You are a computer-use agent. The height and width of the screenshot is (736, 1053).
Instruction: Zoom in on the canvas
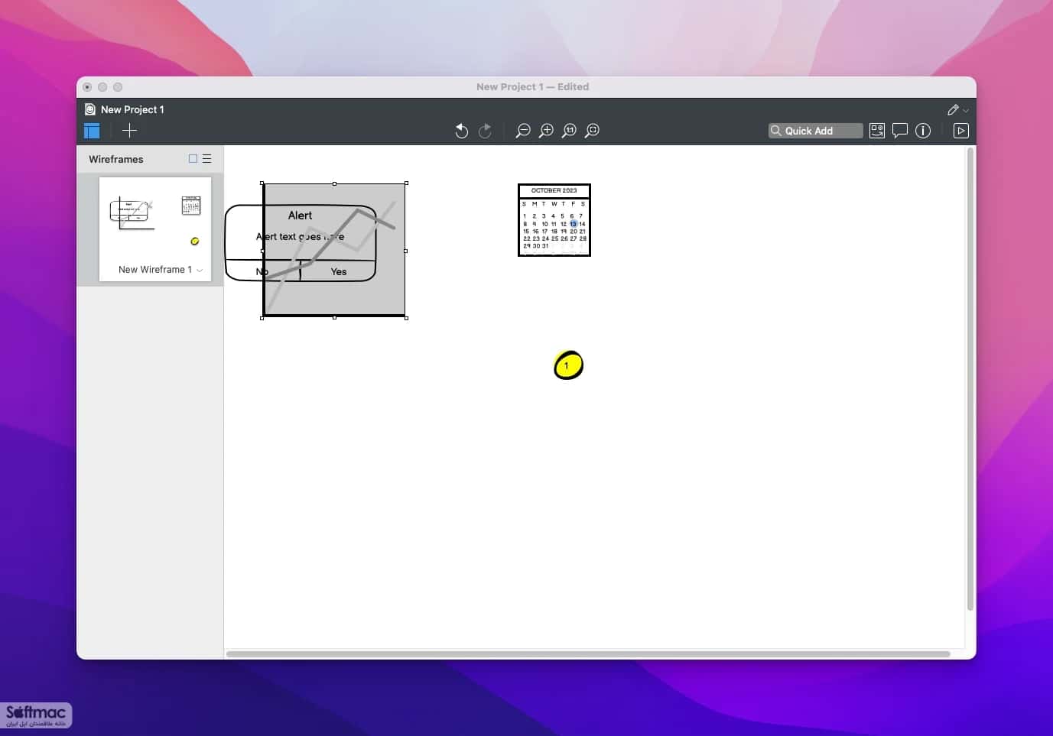546,131
